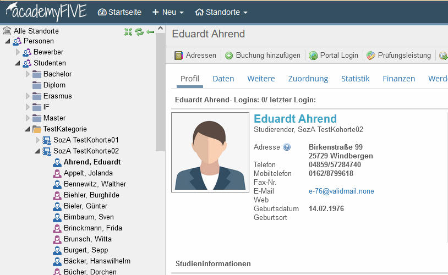Click Buchung hinzufügen in the toolbar

[263, 56]
